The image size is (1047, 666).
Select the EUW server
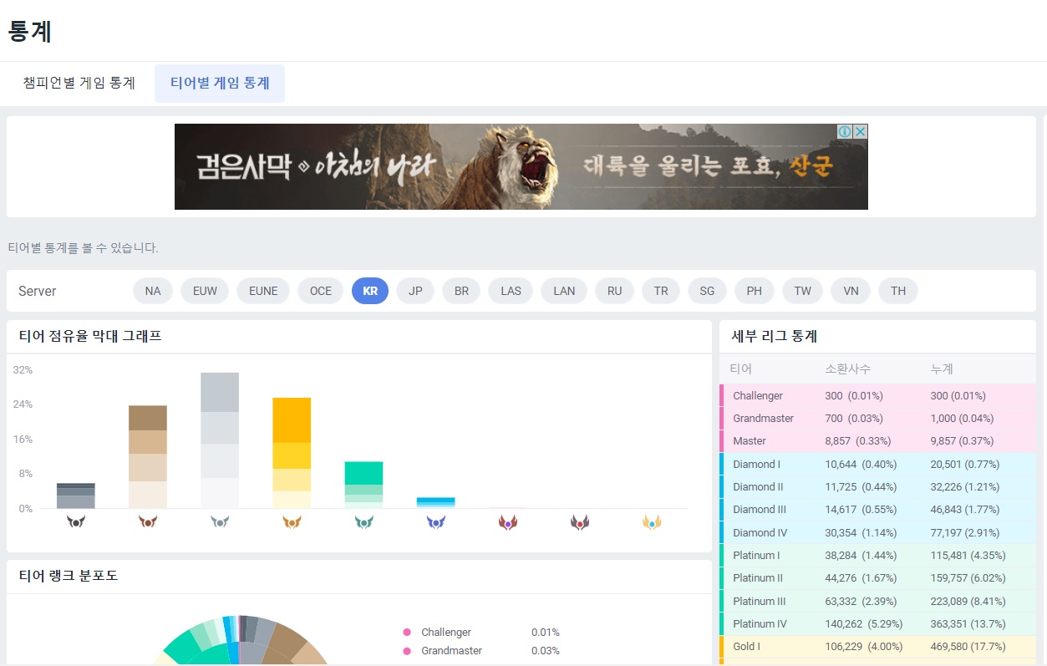pos(205,291)
